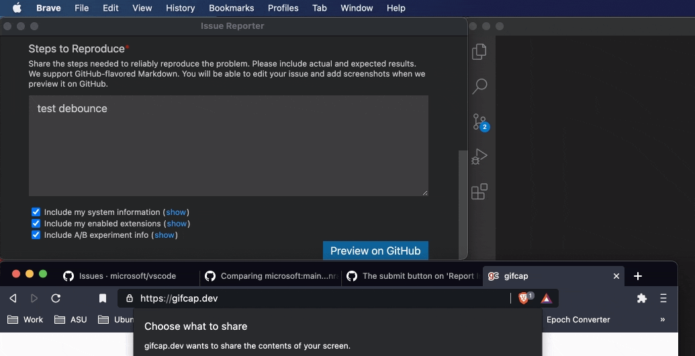This screenshot has height=356, width=695.
Task: Show more bookmarks chevron
Action: tap(663, 320)
